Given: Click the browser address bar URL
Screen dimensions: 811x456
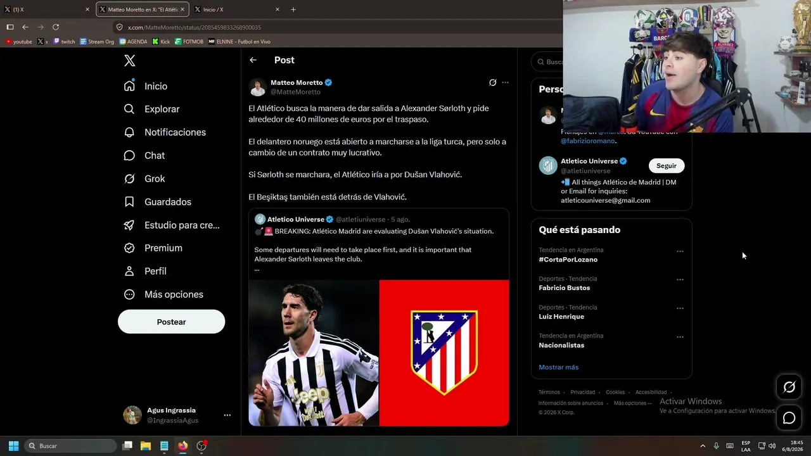Looking at the screenshot, I should pos(194,27).
